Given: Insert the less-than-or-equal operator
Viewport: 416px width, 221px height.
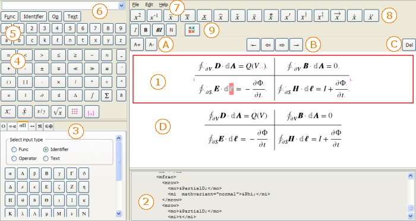Looking at the screenshot, I should pyautogui.click(x=58, y=55).
